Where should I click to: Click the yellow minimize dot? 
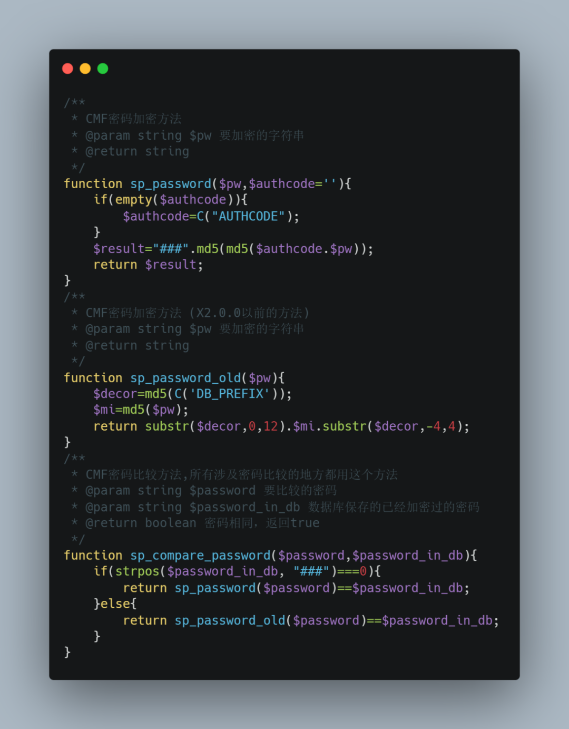[x=85, y=69]
